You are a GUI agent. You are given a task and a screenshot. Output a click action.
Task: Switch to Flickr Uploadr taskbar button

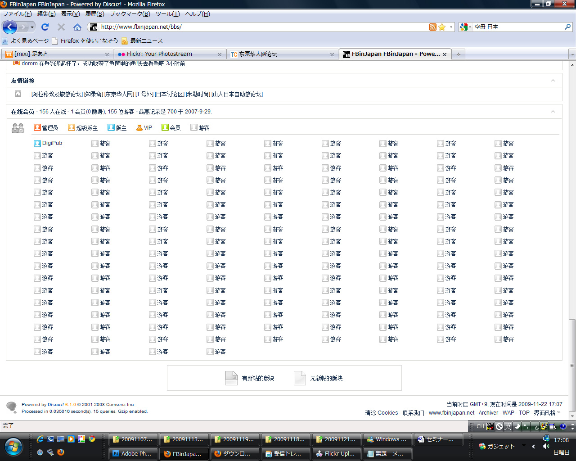[337, 453]
